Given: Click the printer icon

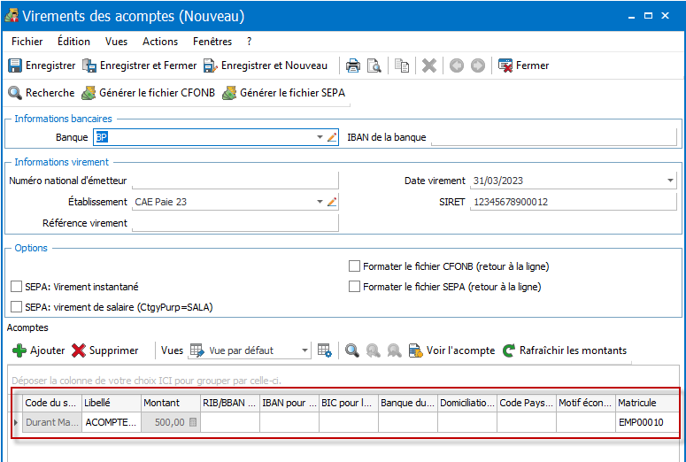Looking at the screenshot, I should (x=353, y=65).
